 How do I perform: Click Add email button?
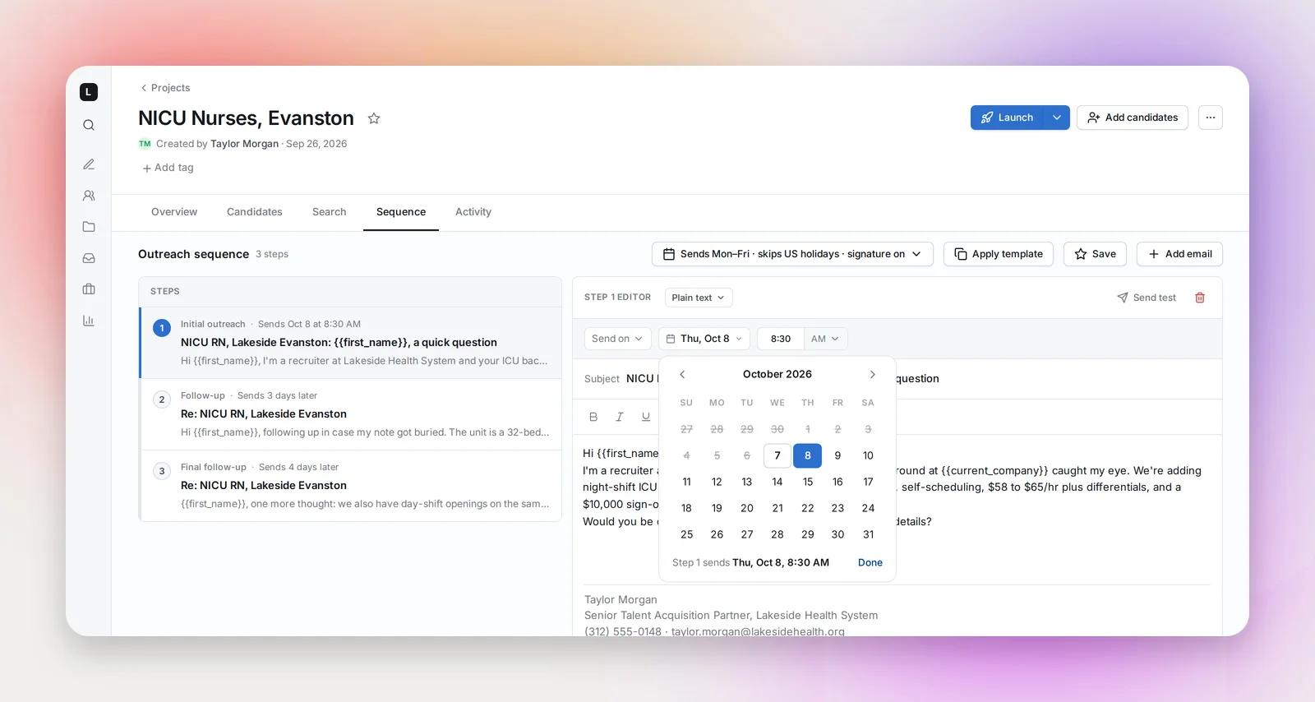click(1179, 254)
